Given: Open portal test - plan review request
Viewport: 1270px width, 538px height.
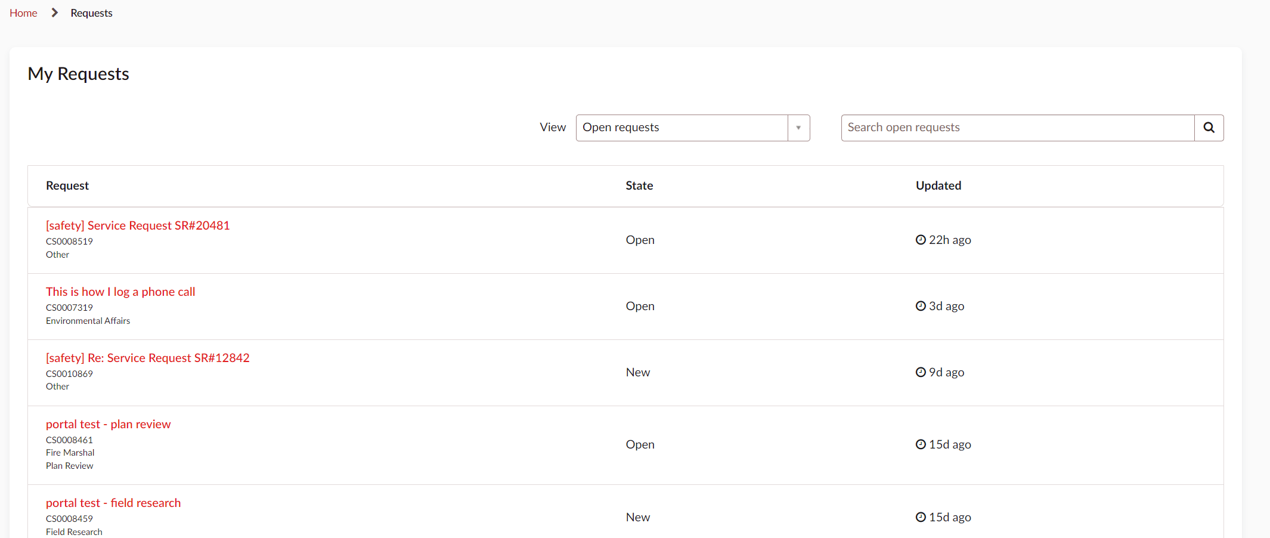Looking at the screenshot, I should coord(109,424).
